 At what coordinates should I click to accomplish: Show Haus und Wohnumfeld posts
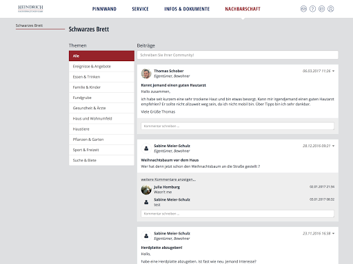click(101, 118)
